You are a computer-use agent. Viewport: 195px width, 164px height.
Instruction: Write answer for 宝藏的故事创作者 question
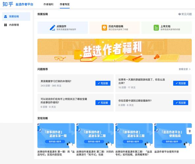pyautogui.click(x=103, y=103)
